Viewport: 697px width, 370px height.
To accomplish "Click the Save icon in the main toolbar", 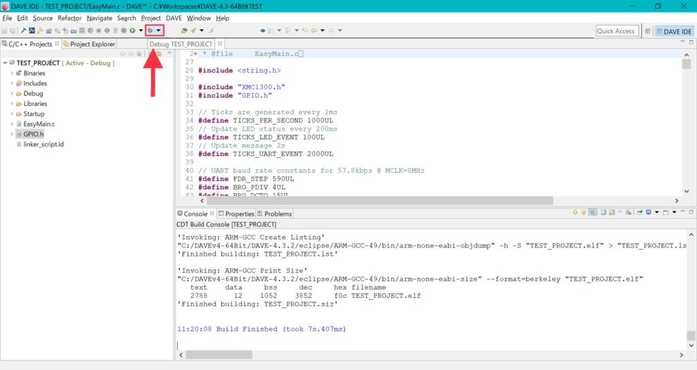I will [x=4, y=31].
